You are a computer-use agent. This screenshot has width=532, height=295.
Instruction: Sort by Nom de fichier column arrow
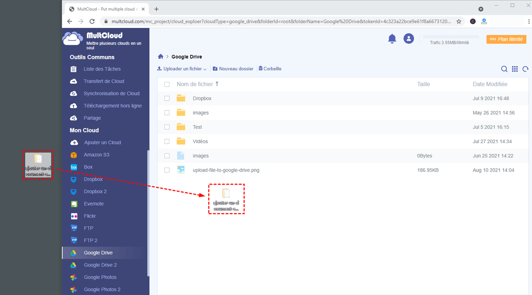217,84
